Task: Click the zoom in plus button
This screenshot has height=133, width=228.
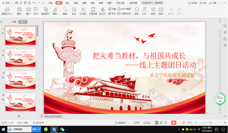Action: coord(225,123)
